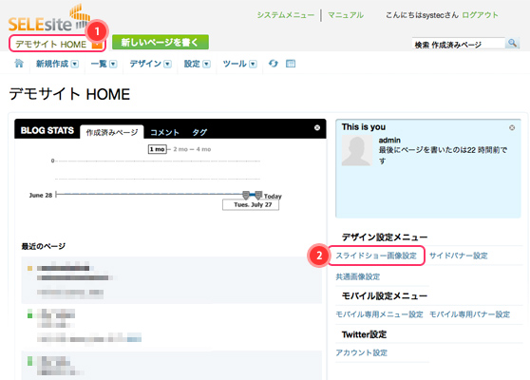Click the SELEsite logo
This screenshot has width=530, height=380.
pyautogui.click(x=49, y=18)
